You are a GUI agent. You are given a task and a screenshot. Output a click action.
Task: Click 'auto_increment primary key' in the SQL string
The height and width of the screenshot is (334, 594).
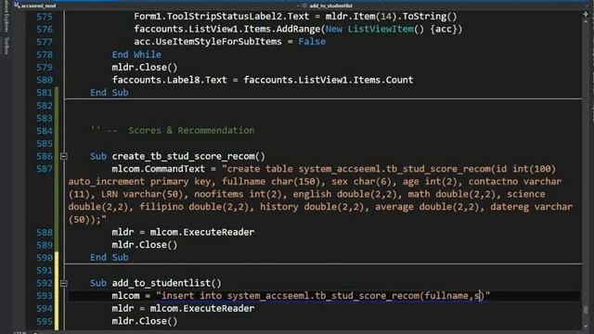tap(139, 182)
